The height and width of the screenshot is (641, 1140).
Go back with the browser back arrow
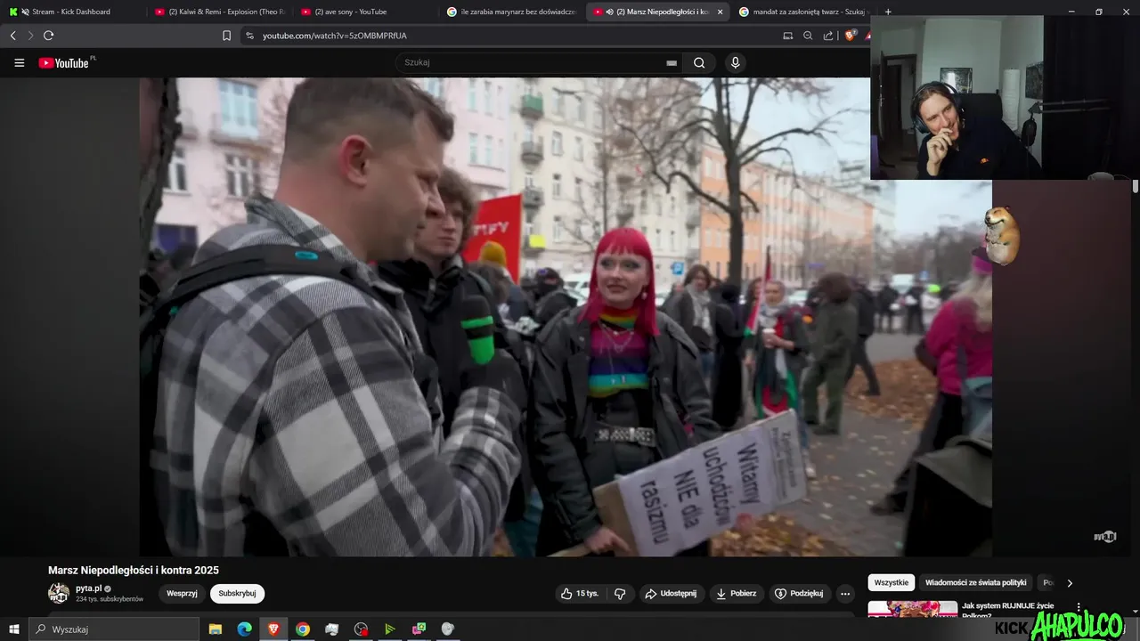point(12,36)
